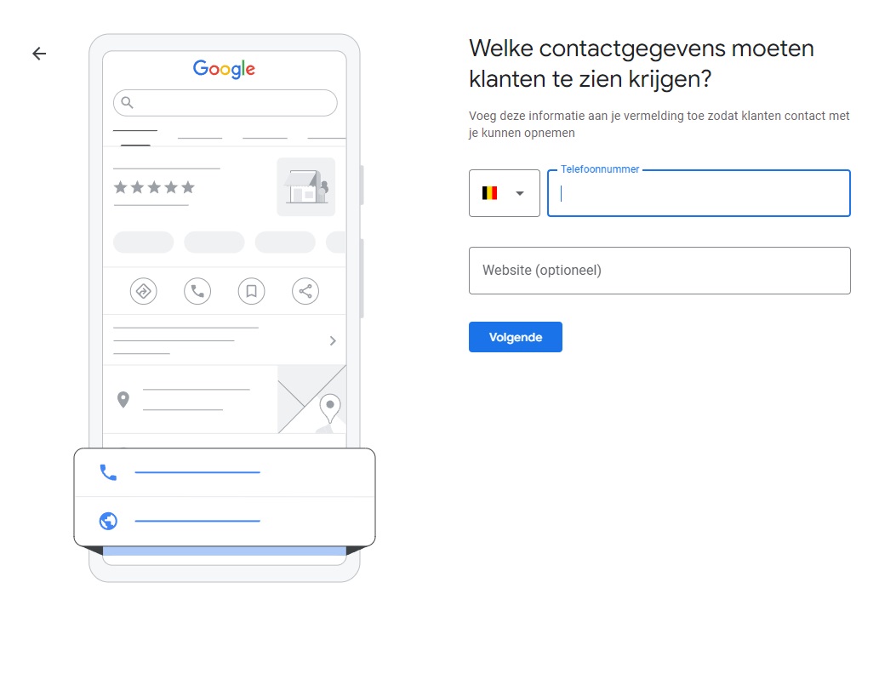
Task: Select the directions icon in the phone preview
Action: pyautogui.click(x=143, y=290)
